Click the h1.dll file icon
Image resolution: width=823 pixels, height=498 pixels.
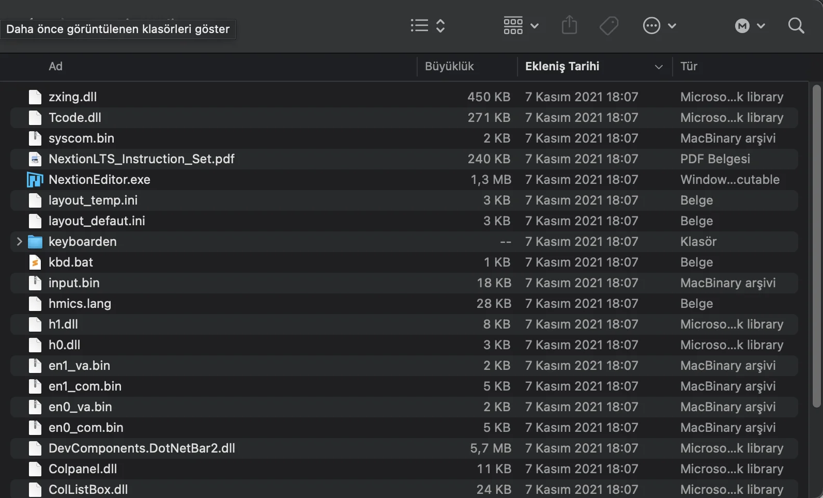point(35,324)
